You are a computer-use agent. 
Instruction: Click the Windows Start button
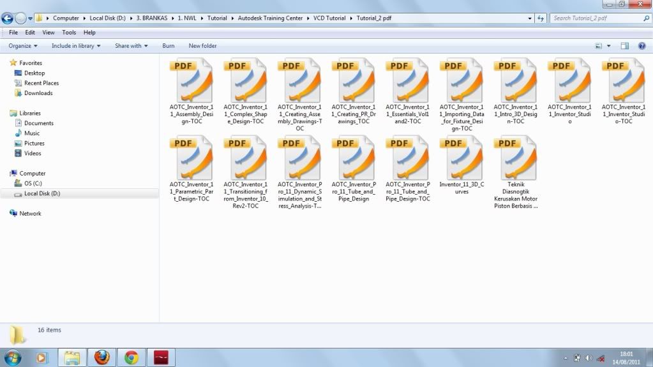pos(12,358)
